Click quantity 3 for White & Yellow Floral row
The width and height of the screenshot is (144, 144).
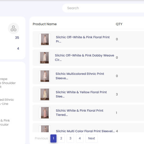(x=117, y=94)
